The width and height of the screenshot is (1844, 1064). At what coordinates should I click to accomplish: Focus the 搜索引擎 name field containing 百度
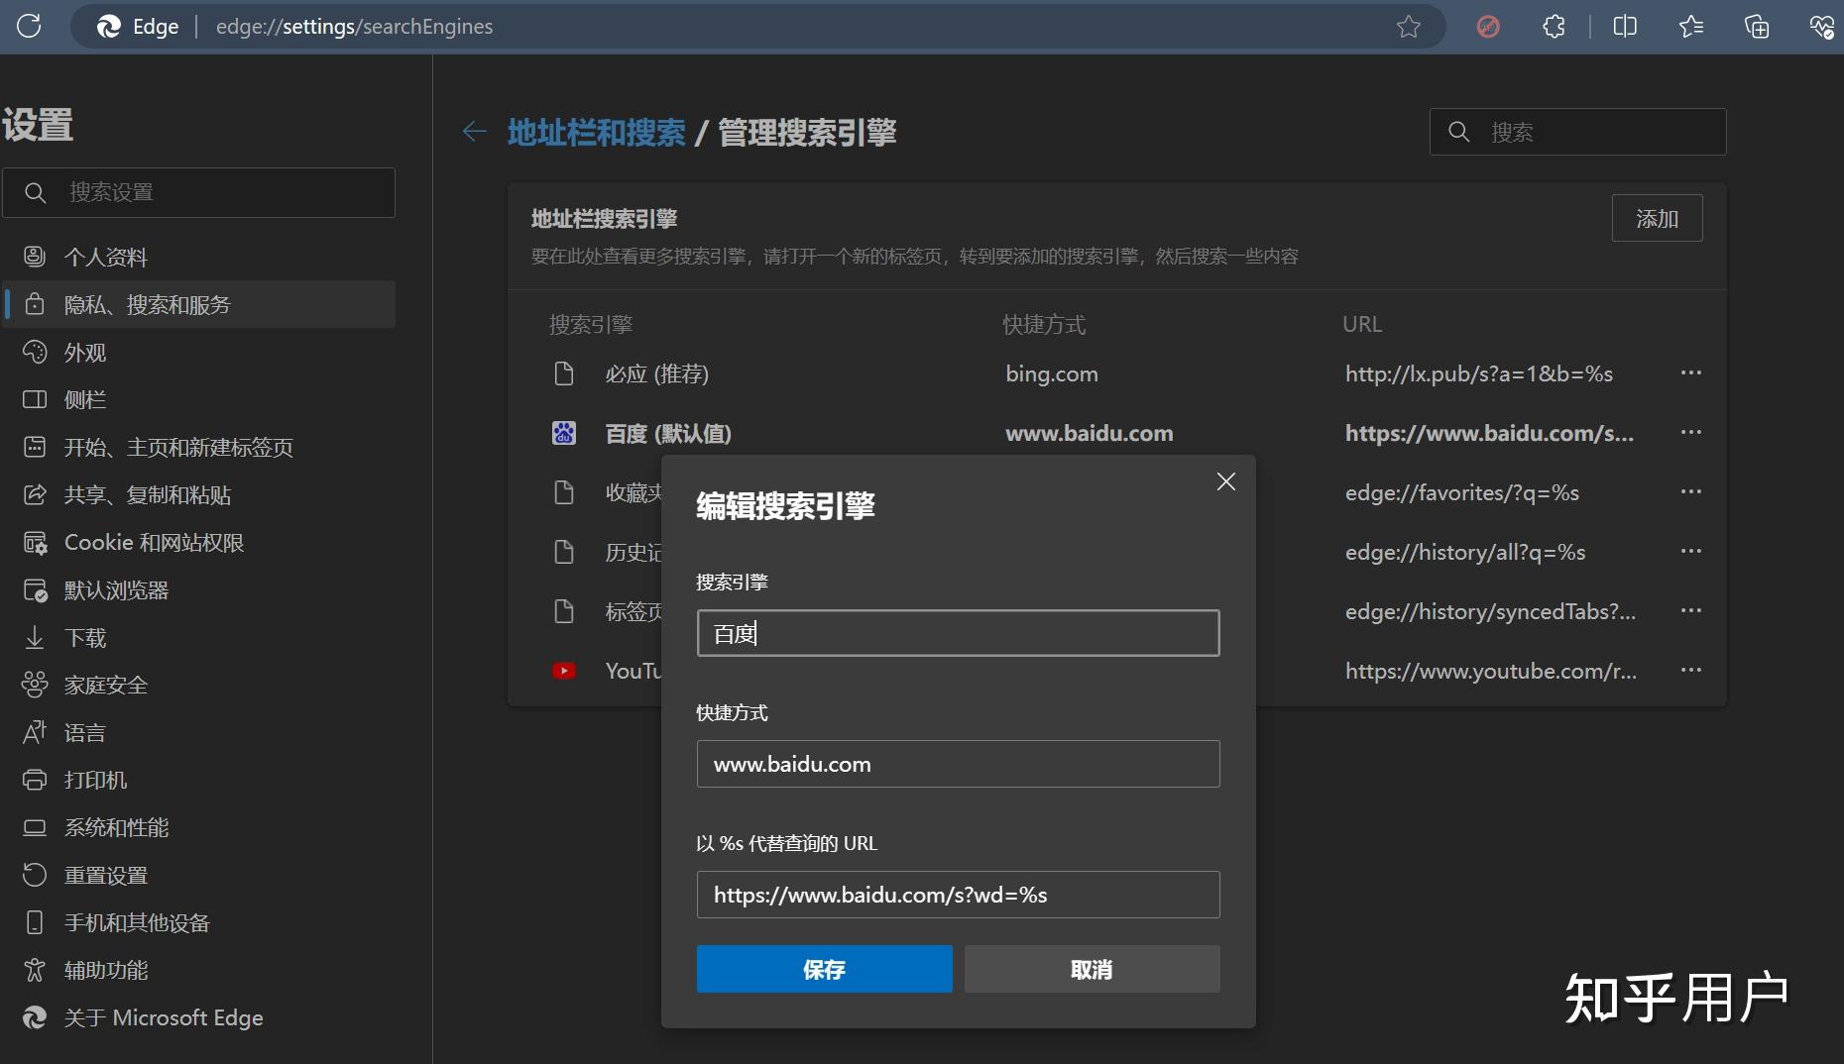point(958,633)
